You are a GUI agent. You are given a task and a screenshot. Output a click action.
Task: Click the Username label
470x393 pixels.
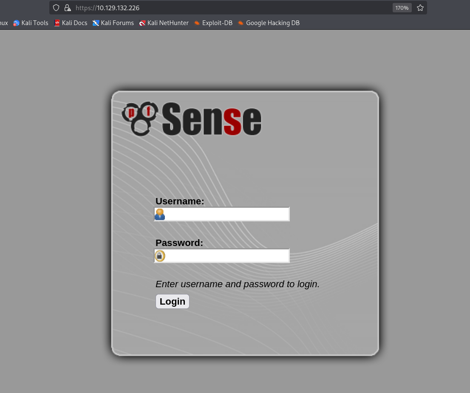180,201
